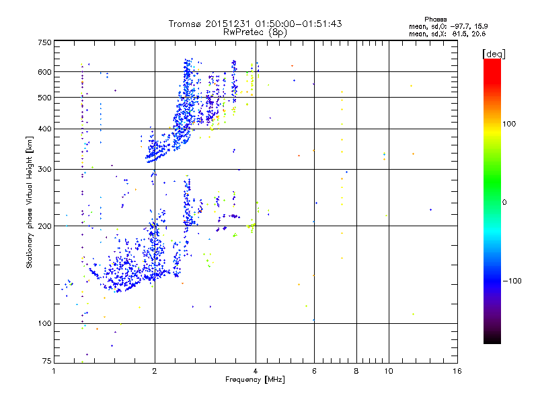Image resolution: width=538 pixels, height=404 pixels.
Task: Click the y-axis tick label '600'
Action: [44, 72]
